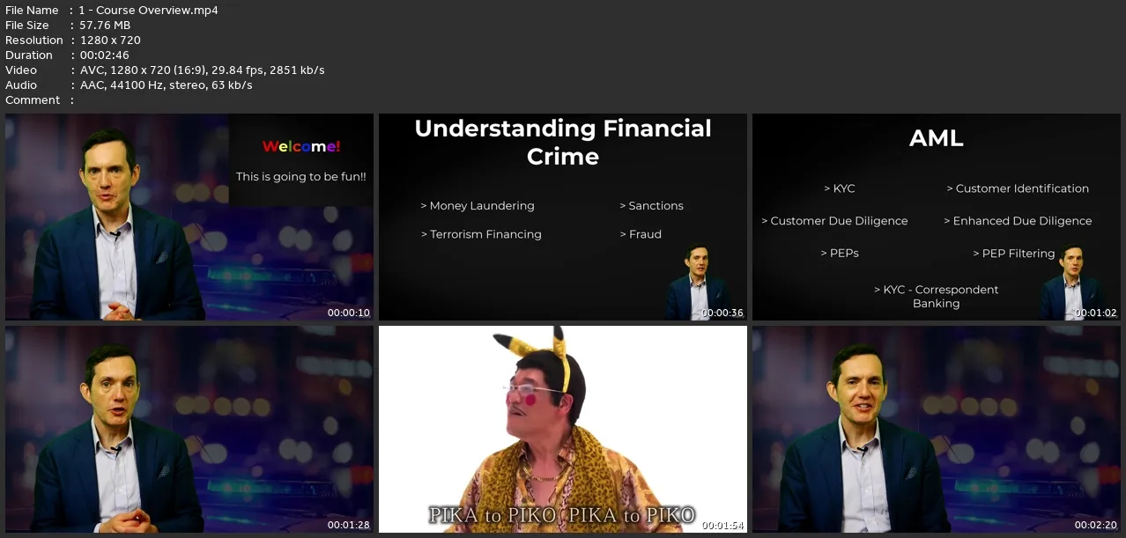Click the "> KYC - Correspondent Banking" bullet
This screenshot has width=1126, height=538.
pyautogui.click(x=937, y=297)
